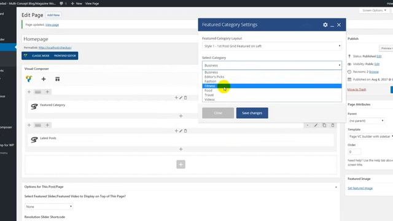Image resolution: width=393 pixels, height=221 pixels.
Task: Click Set featured image link
Action: pyautogui.click(x=360, y=188)
